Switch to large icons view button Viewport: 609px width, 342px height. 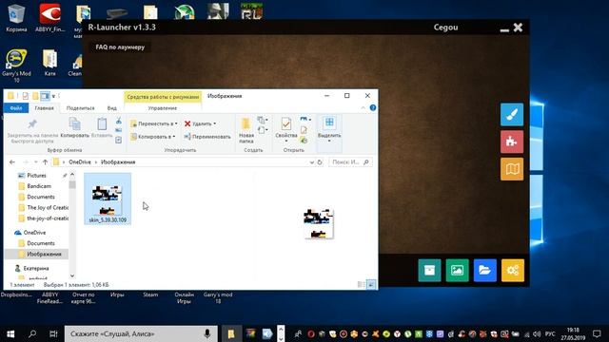click(371, 285)
